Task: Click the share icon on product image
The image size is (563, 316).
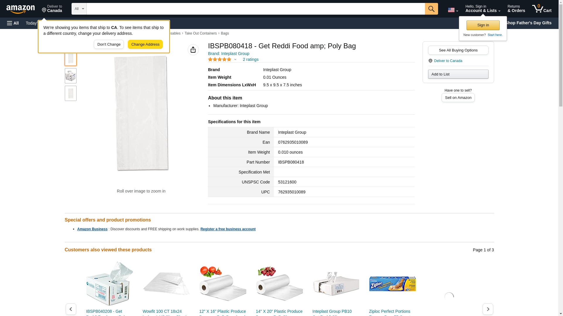Action: tap(193, 50)
